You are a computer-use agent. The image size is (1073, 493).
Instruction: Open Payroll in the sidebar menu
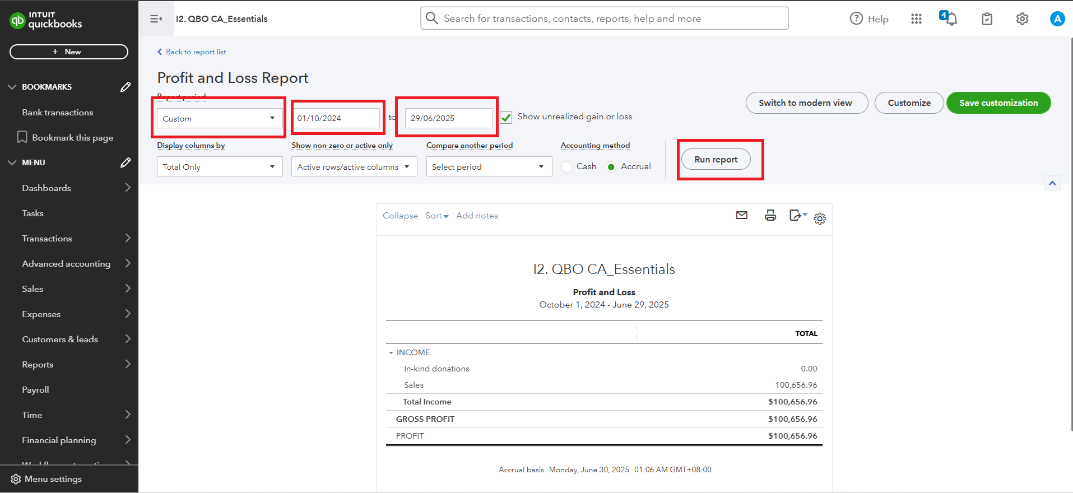point(35,389)
